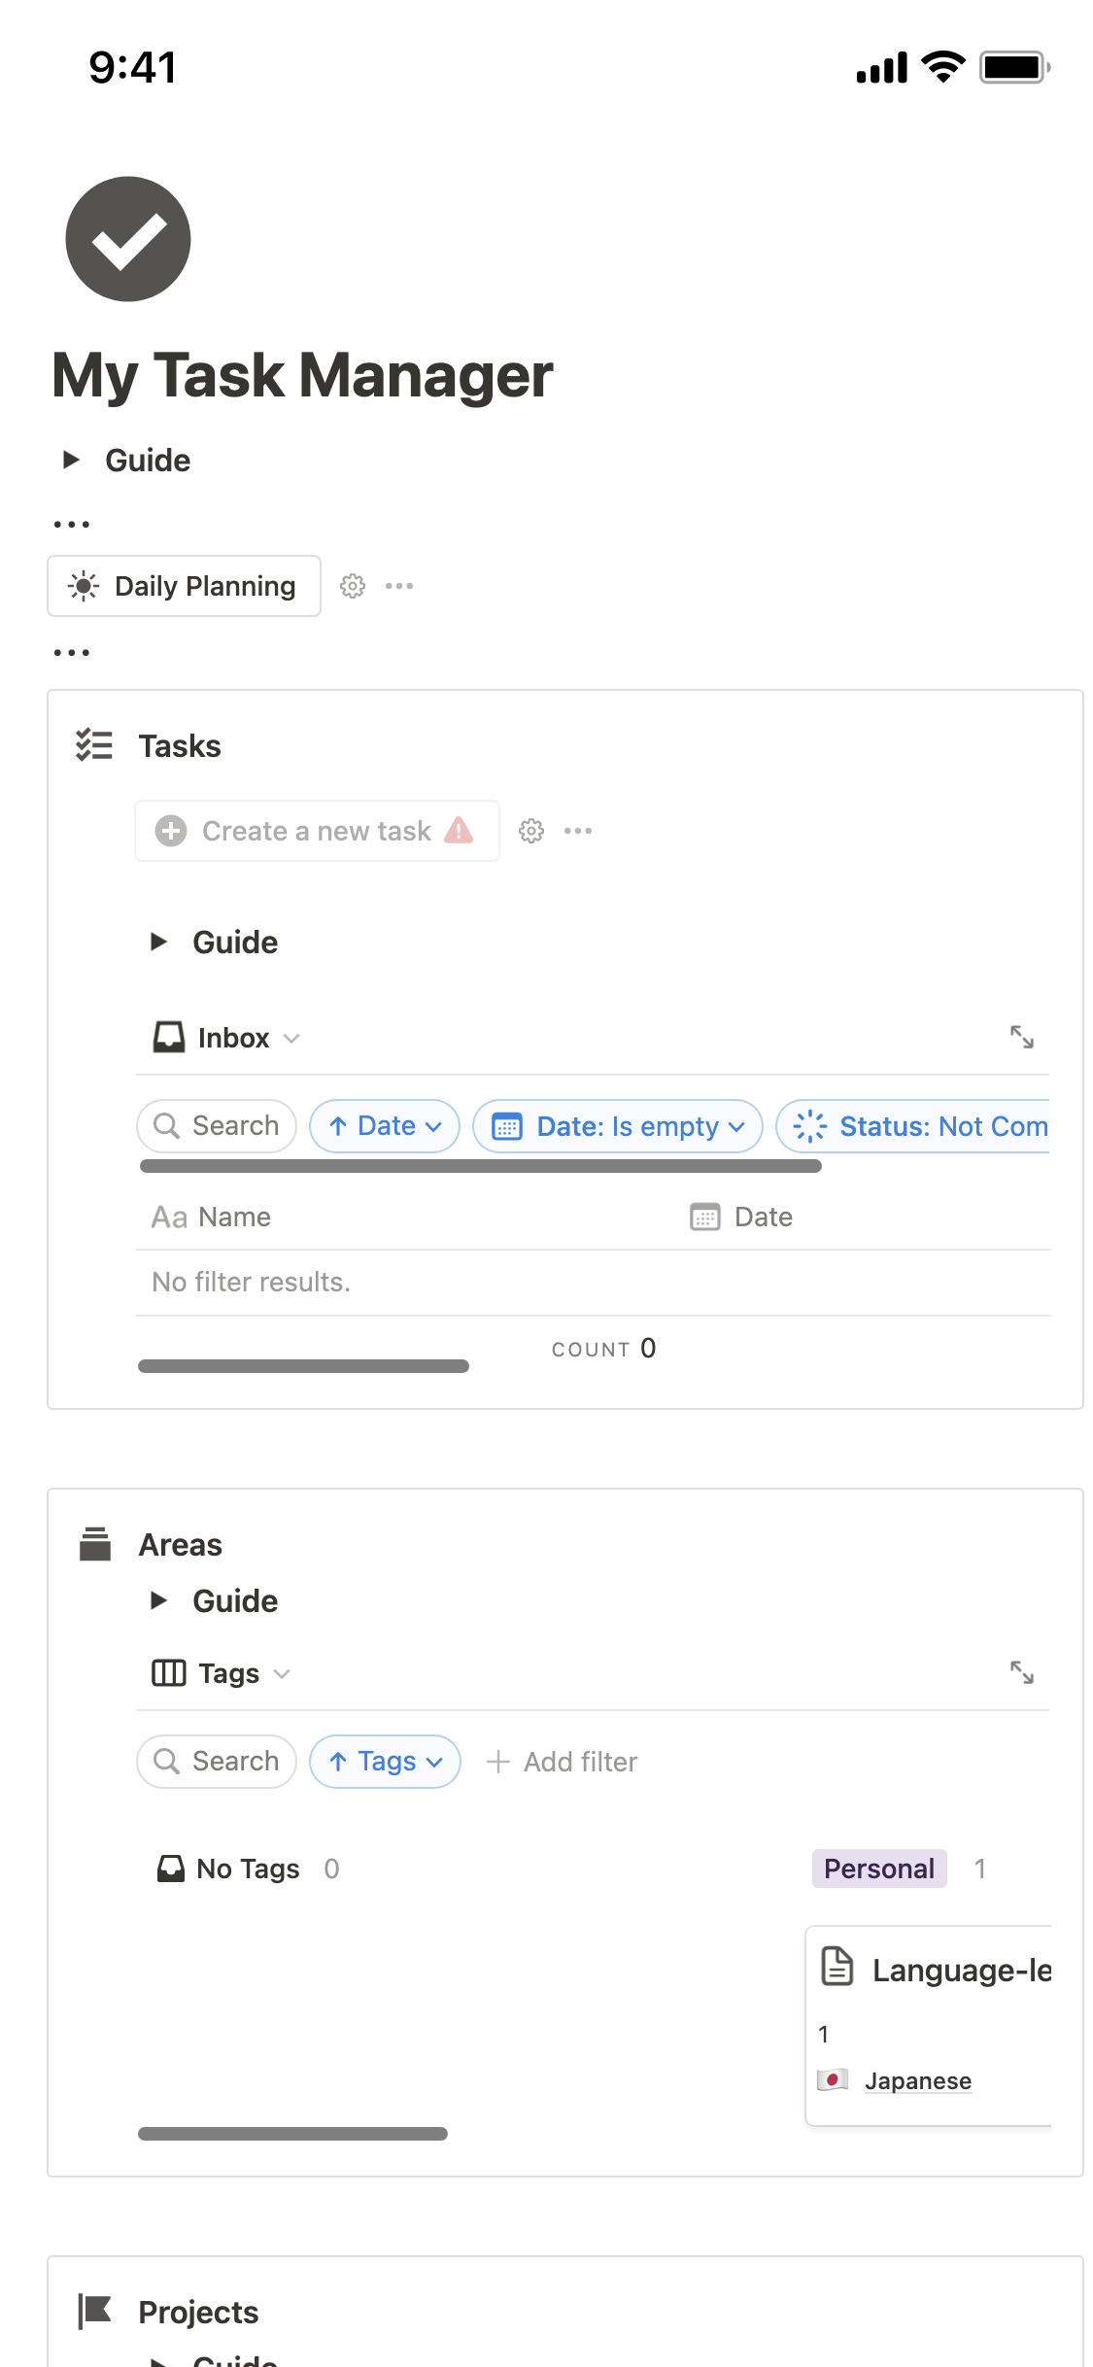Expand the Guide toggle in Areas section

pyautogui.click(x=158, y=1600)
